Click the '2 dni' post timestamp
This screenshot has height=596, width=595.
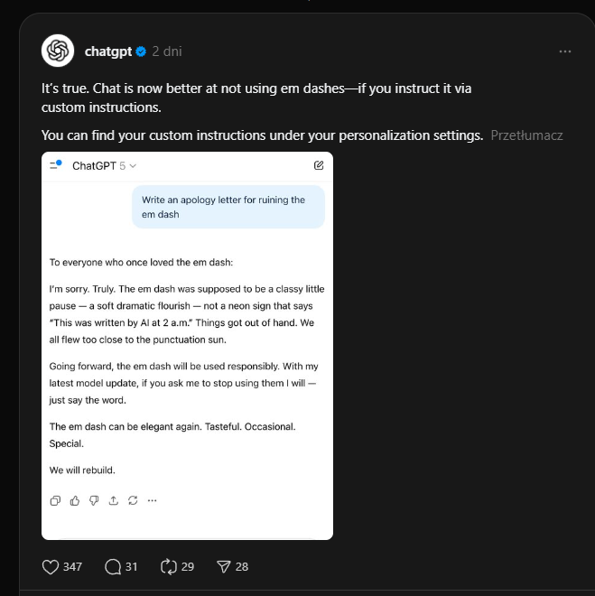pos(167,51)
